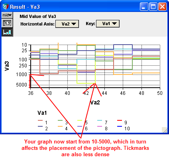Open the Key Va1 dropdown
The image size is (169, 159).
pos(108,24)
